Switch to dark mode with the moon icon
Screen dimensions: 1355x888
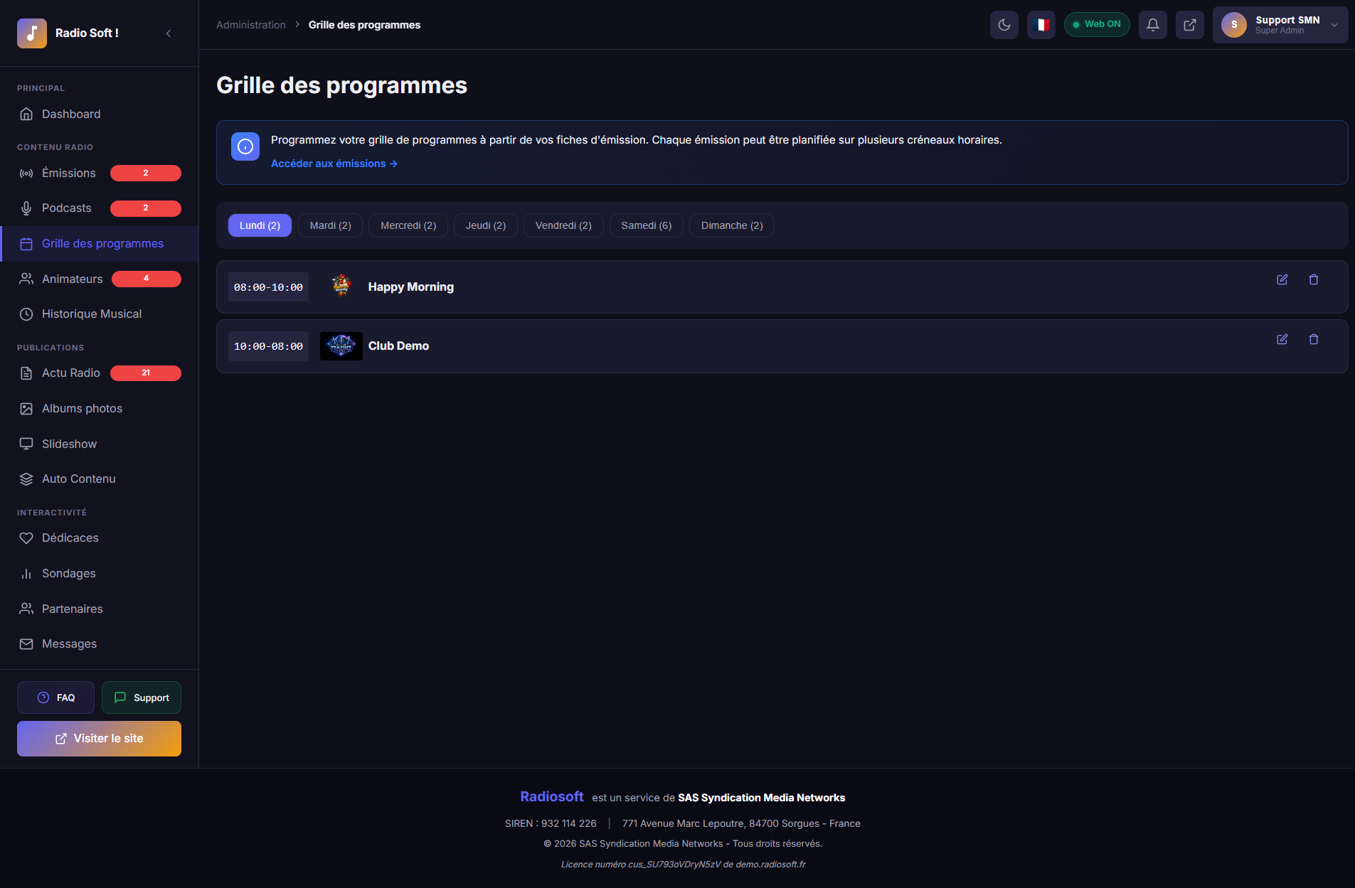(1004, 24)
